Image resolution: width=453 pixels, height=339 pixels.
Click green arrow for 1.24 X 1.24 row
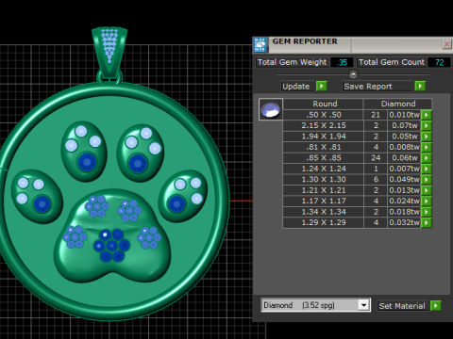pyautogui.click(x=427, y=169)
